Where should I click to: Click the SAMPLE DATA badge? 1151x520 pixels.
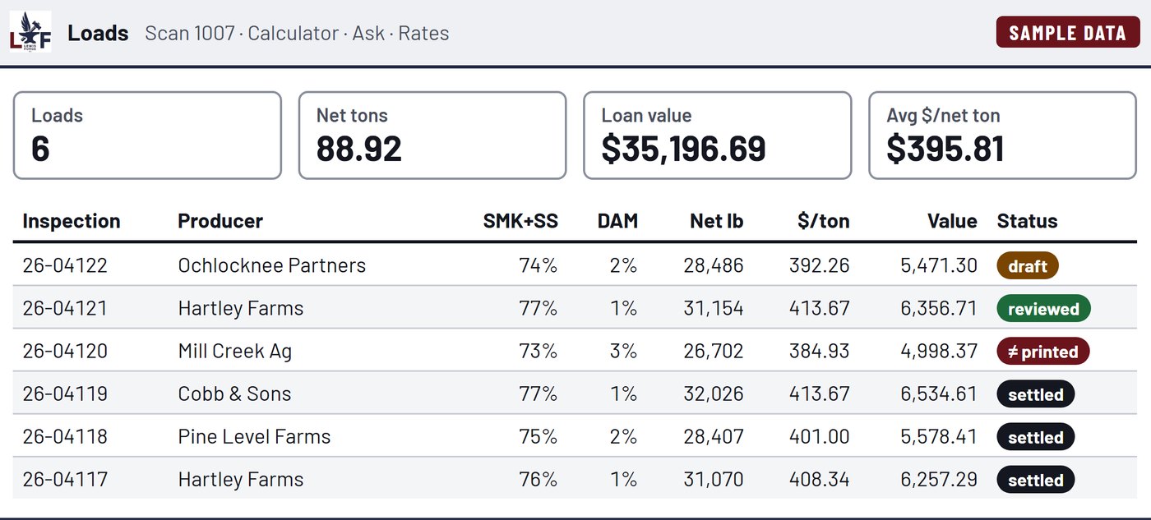(1068, 33)
